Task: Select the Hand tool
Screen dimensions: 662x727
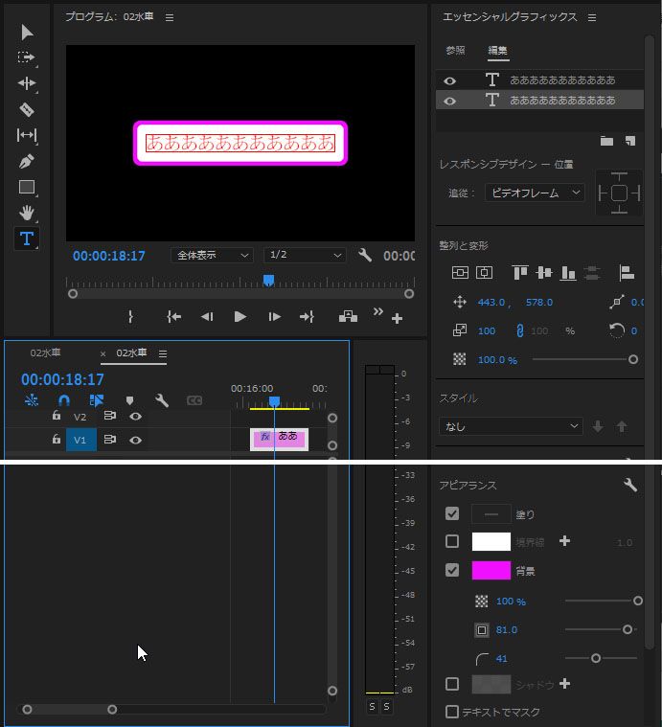Action: 27,213
